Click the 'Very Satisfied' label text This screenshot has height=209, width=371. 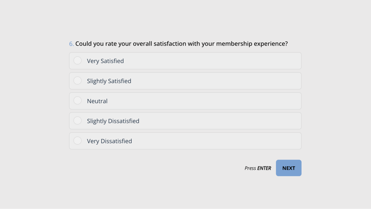click(x=105, y=61)
